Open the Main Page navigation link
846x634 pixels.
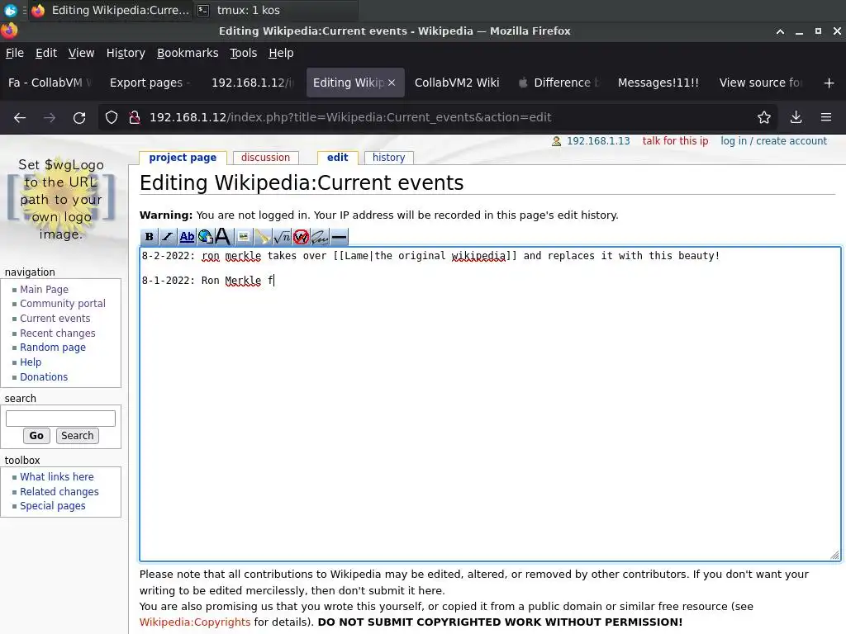tap(45, 290)
